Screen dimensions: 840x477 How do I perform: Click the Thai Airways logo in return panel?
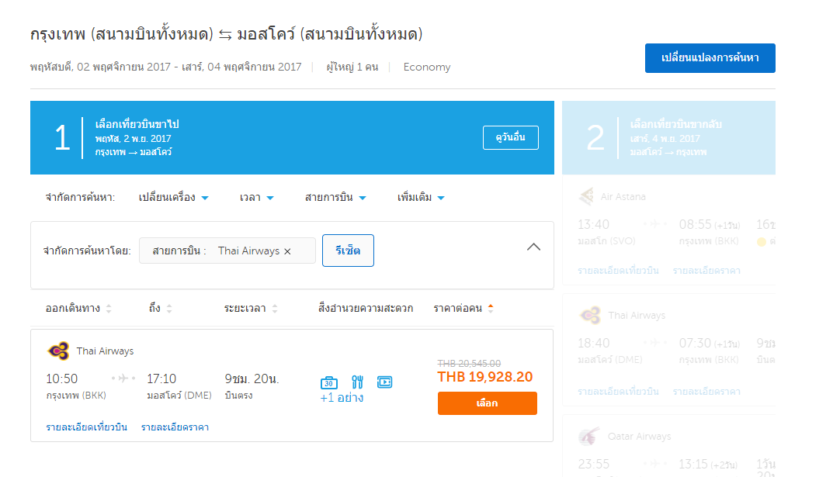tap(590, 316)
